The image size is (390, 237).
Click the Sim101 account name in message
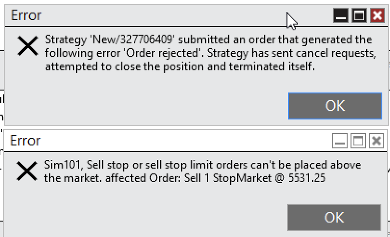(62, 165)
